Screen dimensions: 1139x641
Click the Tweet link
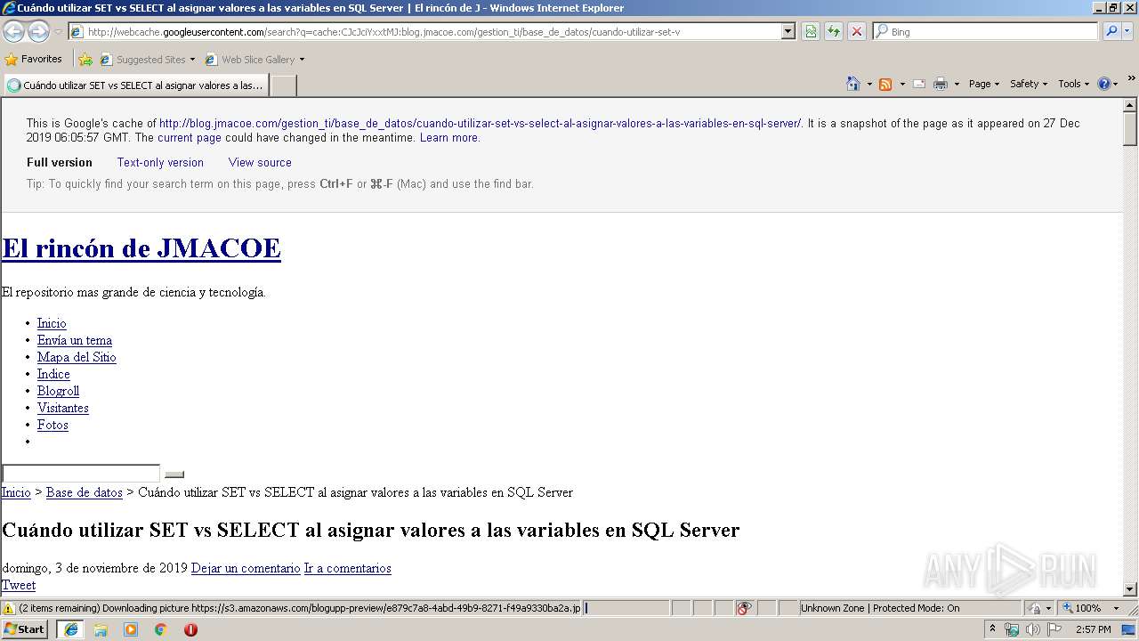[x=19, y=585]
